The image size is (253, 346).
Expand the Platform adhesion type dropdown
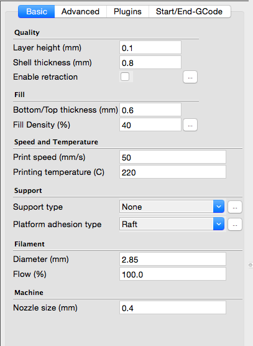172,224
